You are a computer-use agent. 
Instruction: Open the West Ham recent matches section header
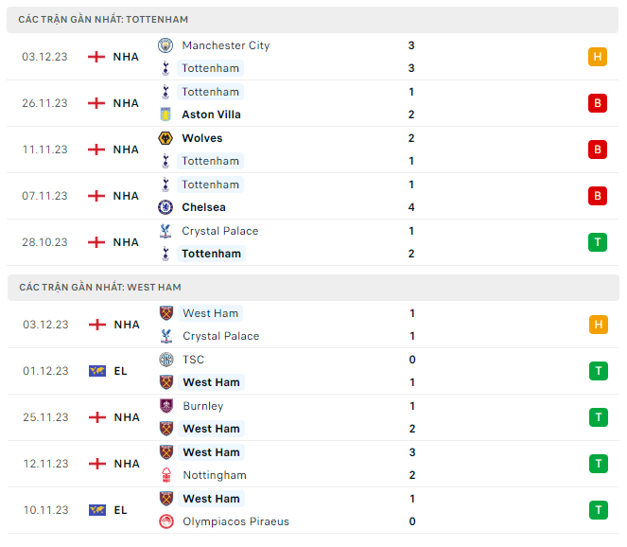pos(99,287)
